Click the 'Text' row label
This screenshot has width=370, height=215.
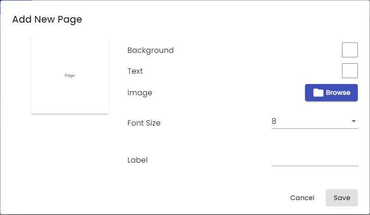coord(135,71)
